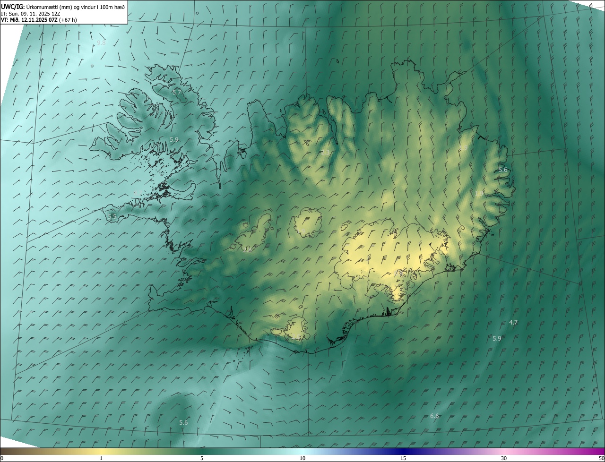Select the valid time 'VT: Mið. 12.11.2025 07Z'

[x=29, y=20]
